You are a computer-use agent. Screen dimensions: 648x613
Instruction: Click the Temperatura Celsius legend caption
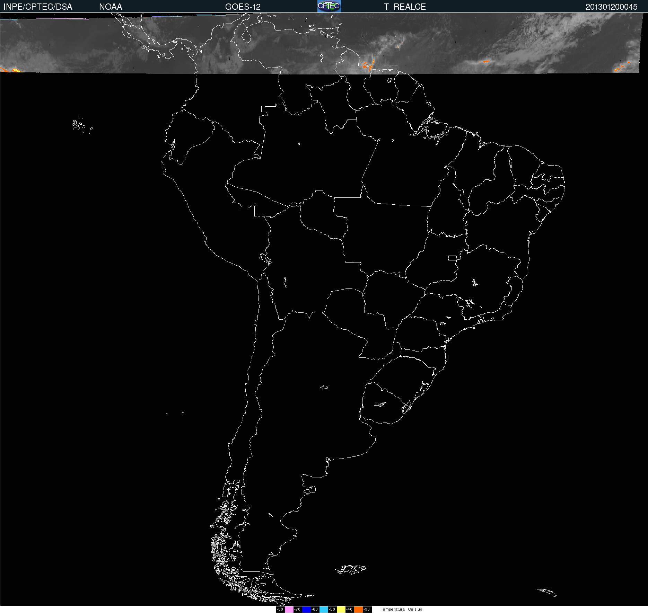[x=401, y=609]
